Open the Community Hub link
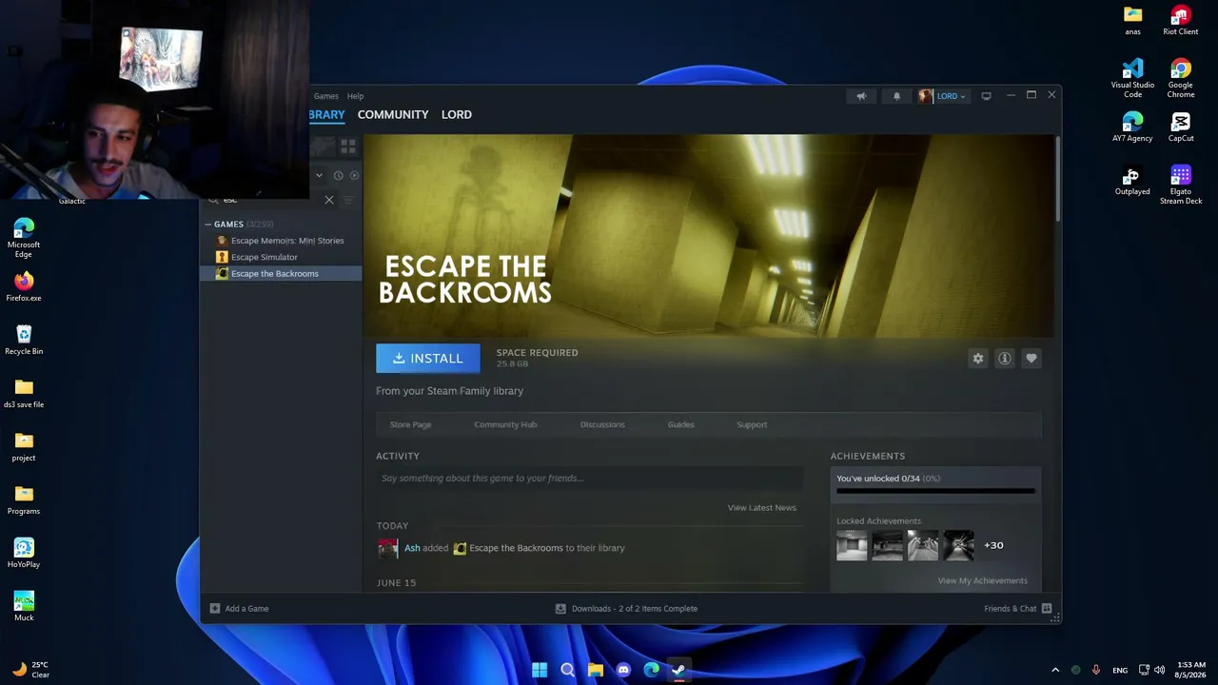1218x685 pixels. (505, 424)
